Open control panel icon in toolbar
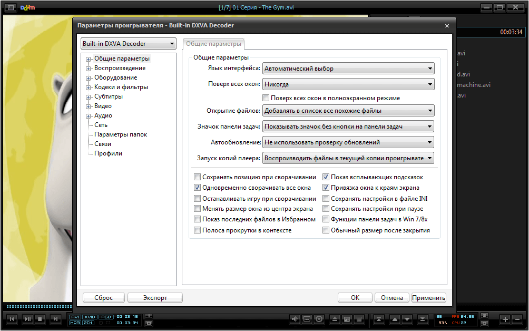This screenshot has height=331, width=529. (347, 319)
